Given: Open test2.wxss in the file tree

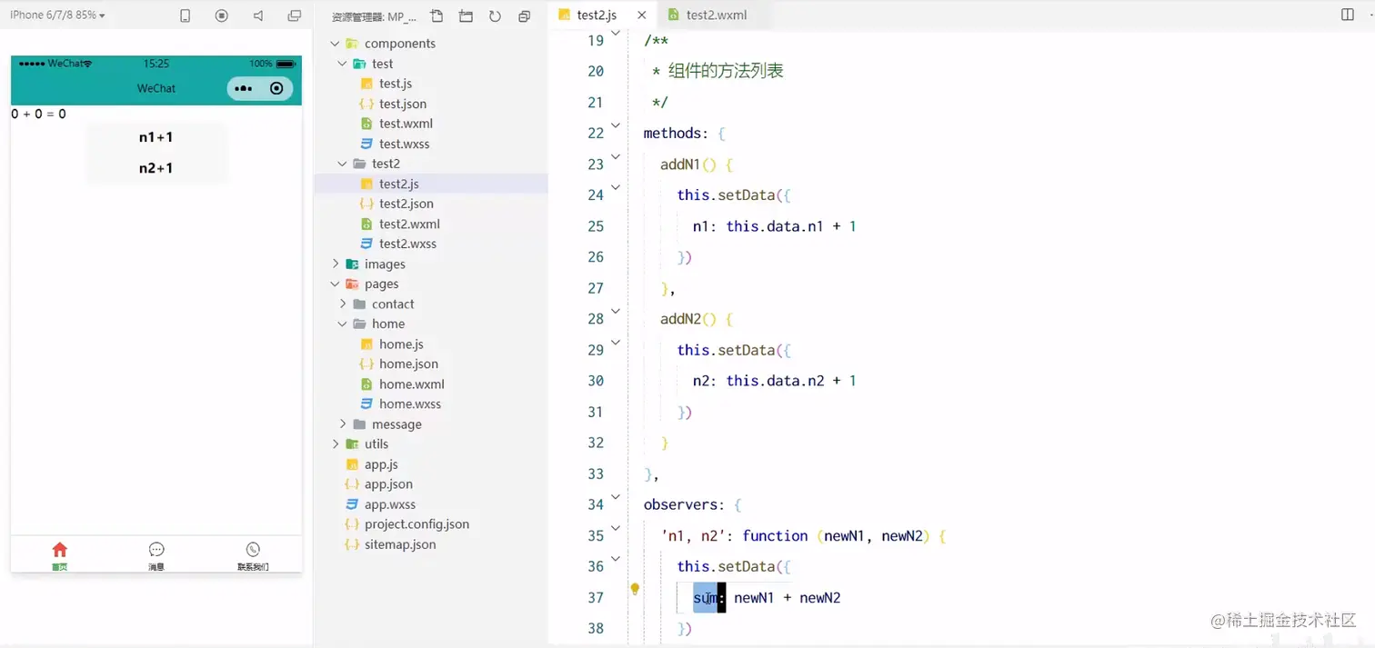Looking at the screenshot, I should click(x=407, y=244).
